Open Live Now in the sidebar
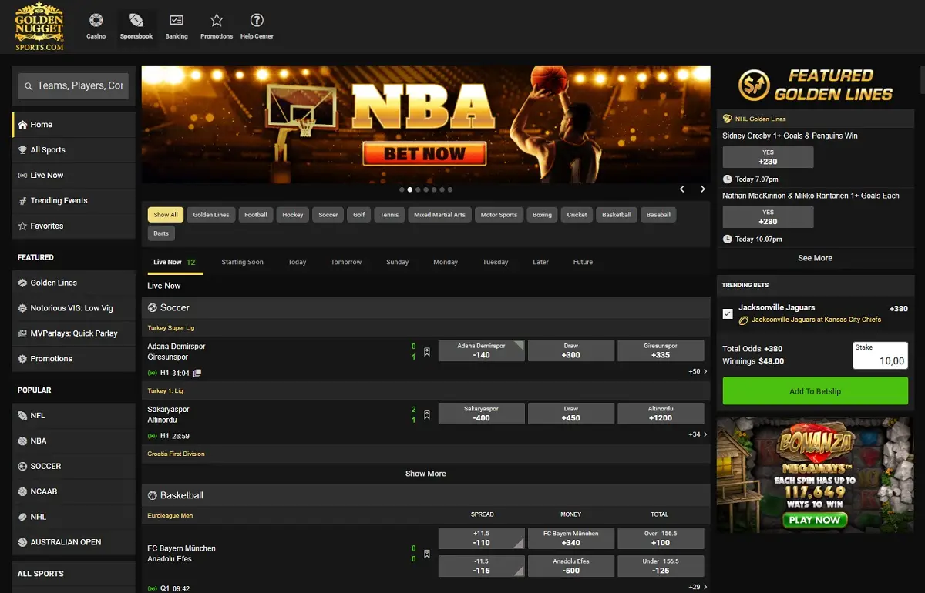925x593 pixels. point(74,176)
